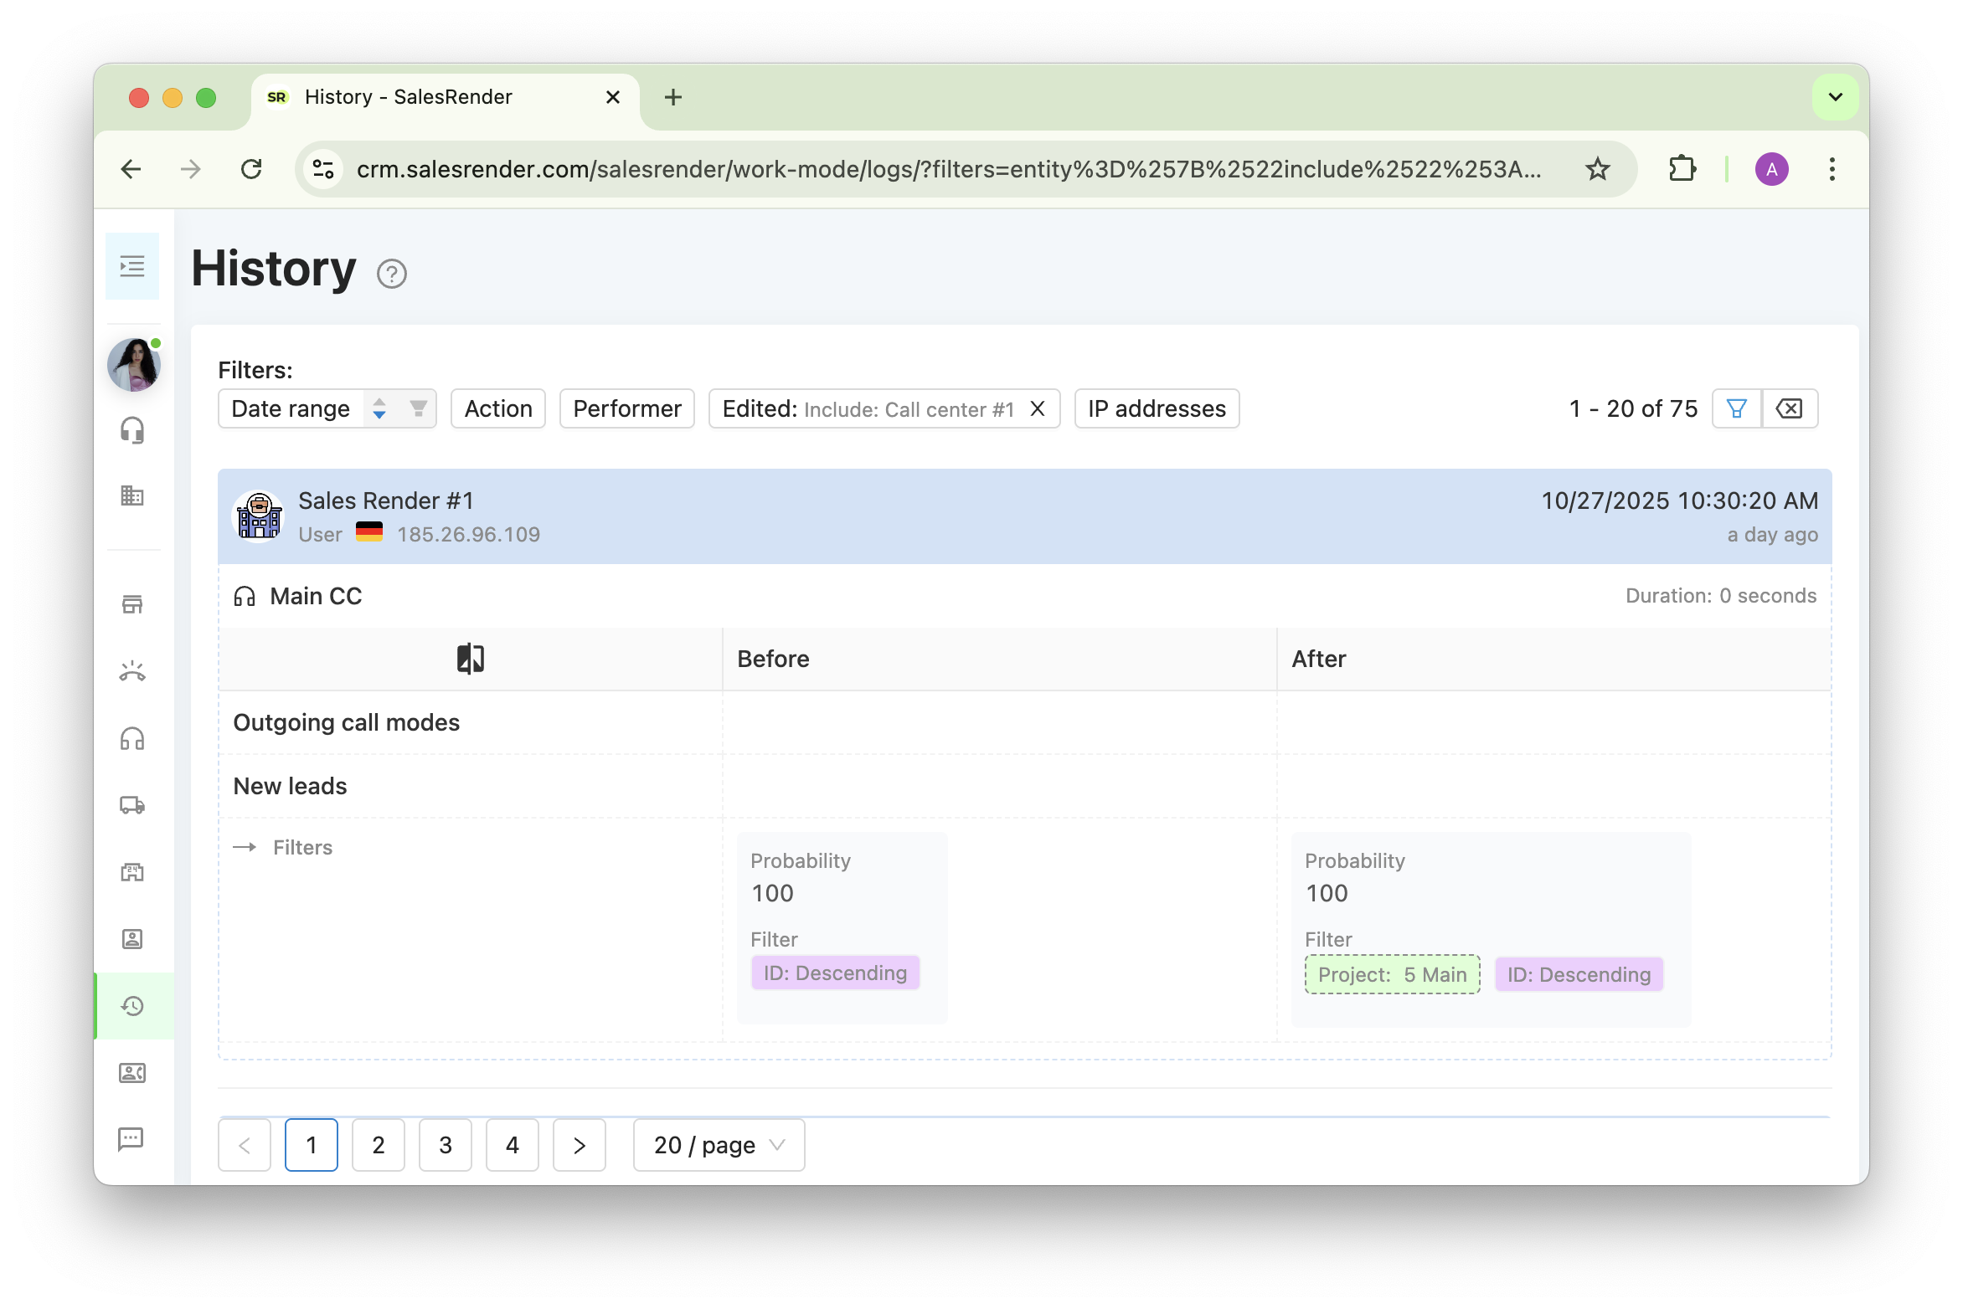Image resolution: width=1963 pixels, height=1309 pixels.
Task: Open a new browser tab
Action: click(672, 97)
